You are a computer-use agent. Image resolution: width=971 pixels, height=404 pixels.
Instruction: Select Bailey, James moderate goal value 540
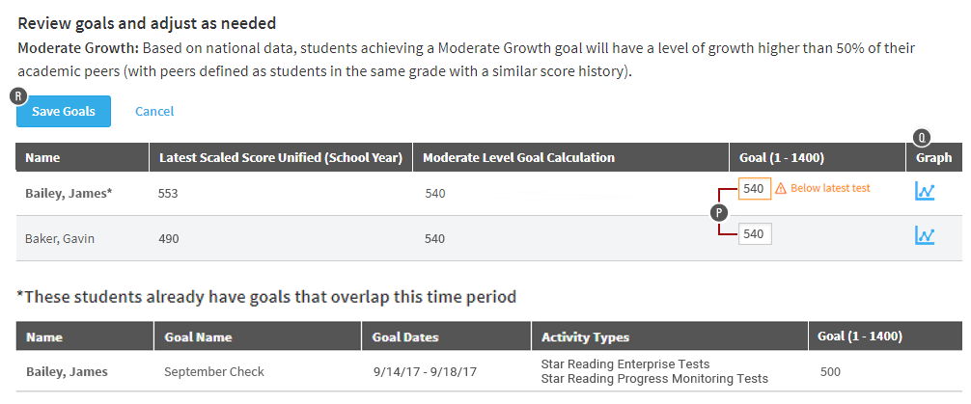coord(435,193)
